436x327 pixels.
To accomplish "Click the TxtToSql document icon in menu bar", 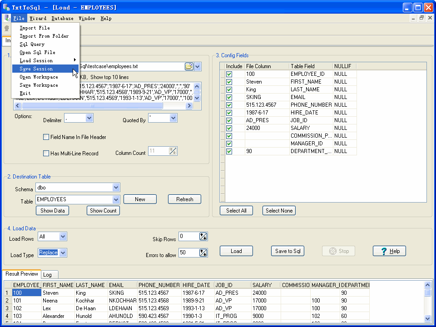I will [7, 18].
